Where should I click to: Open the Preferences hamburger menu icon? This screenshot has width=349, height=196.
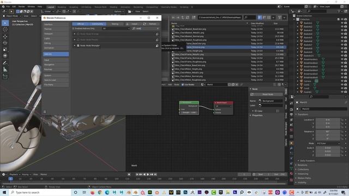(x=45, y=112)
